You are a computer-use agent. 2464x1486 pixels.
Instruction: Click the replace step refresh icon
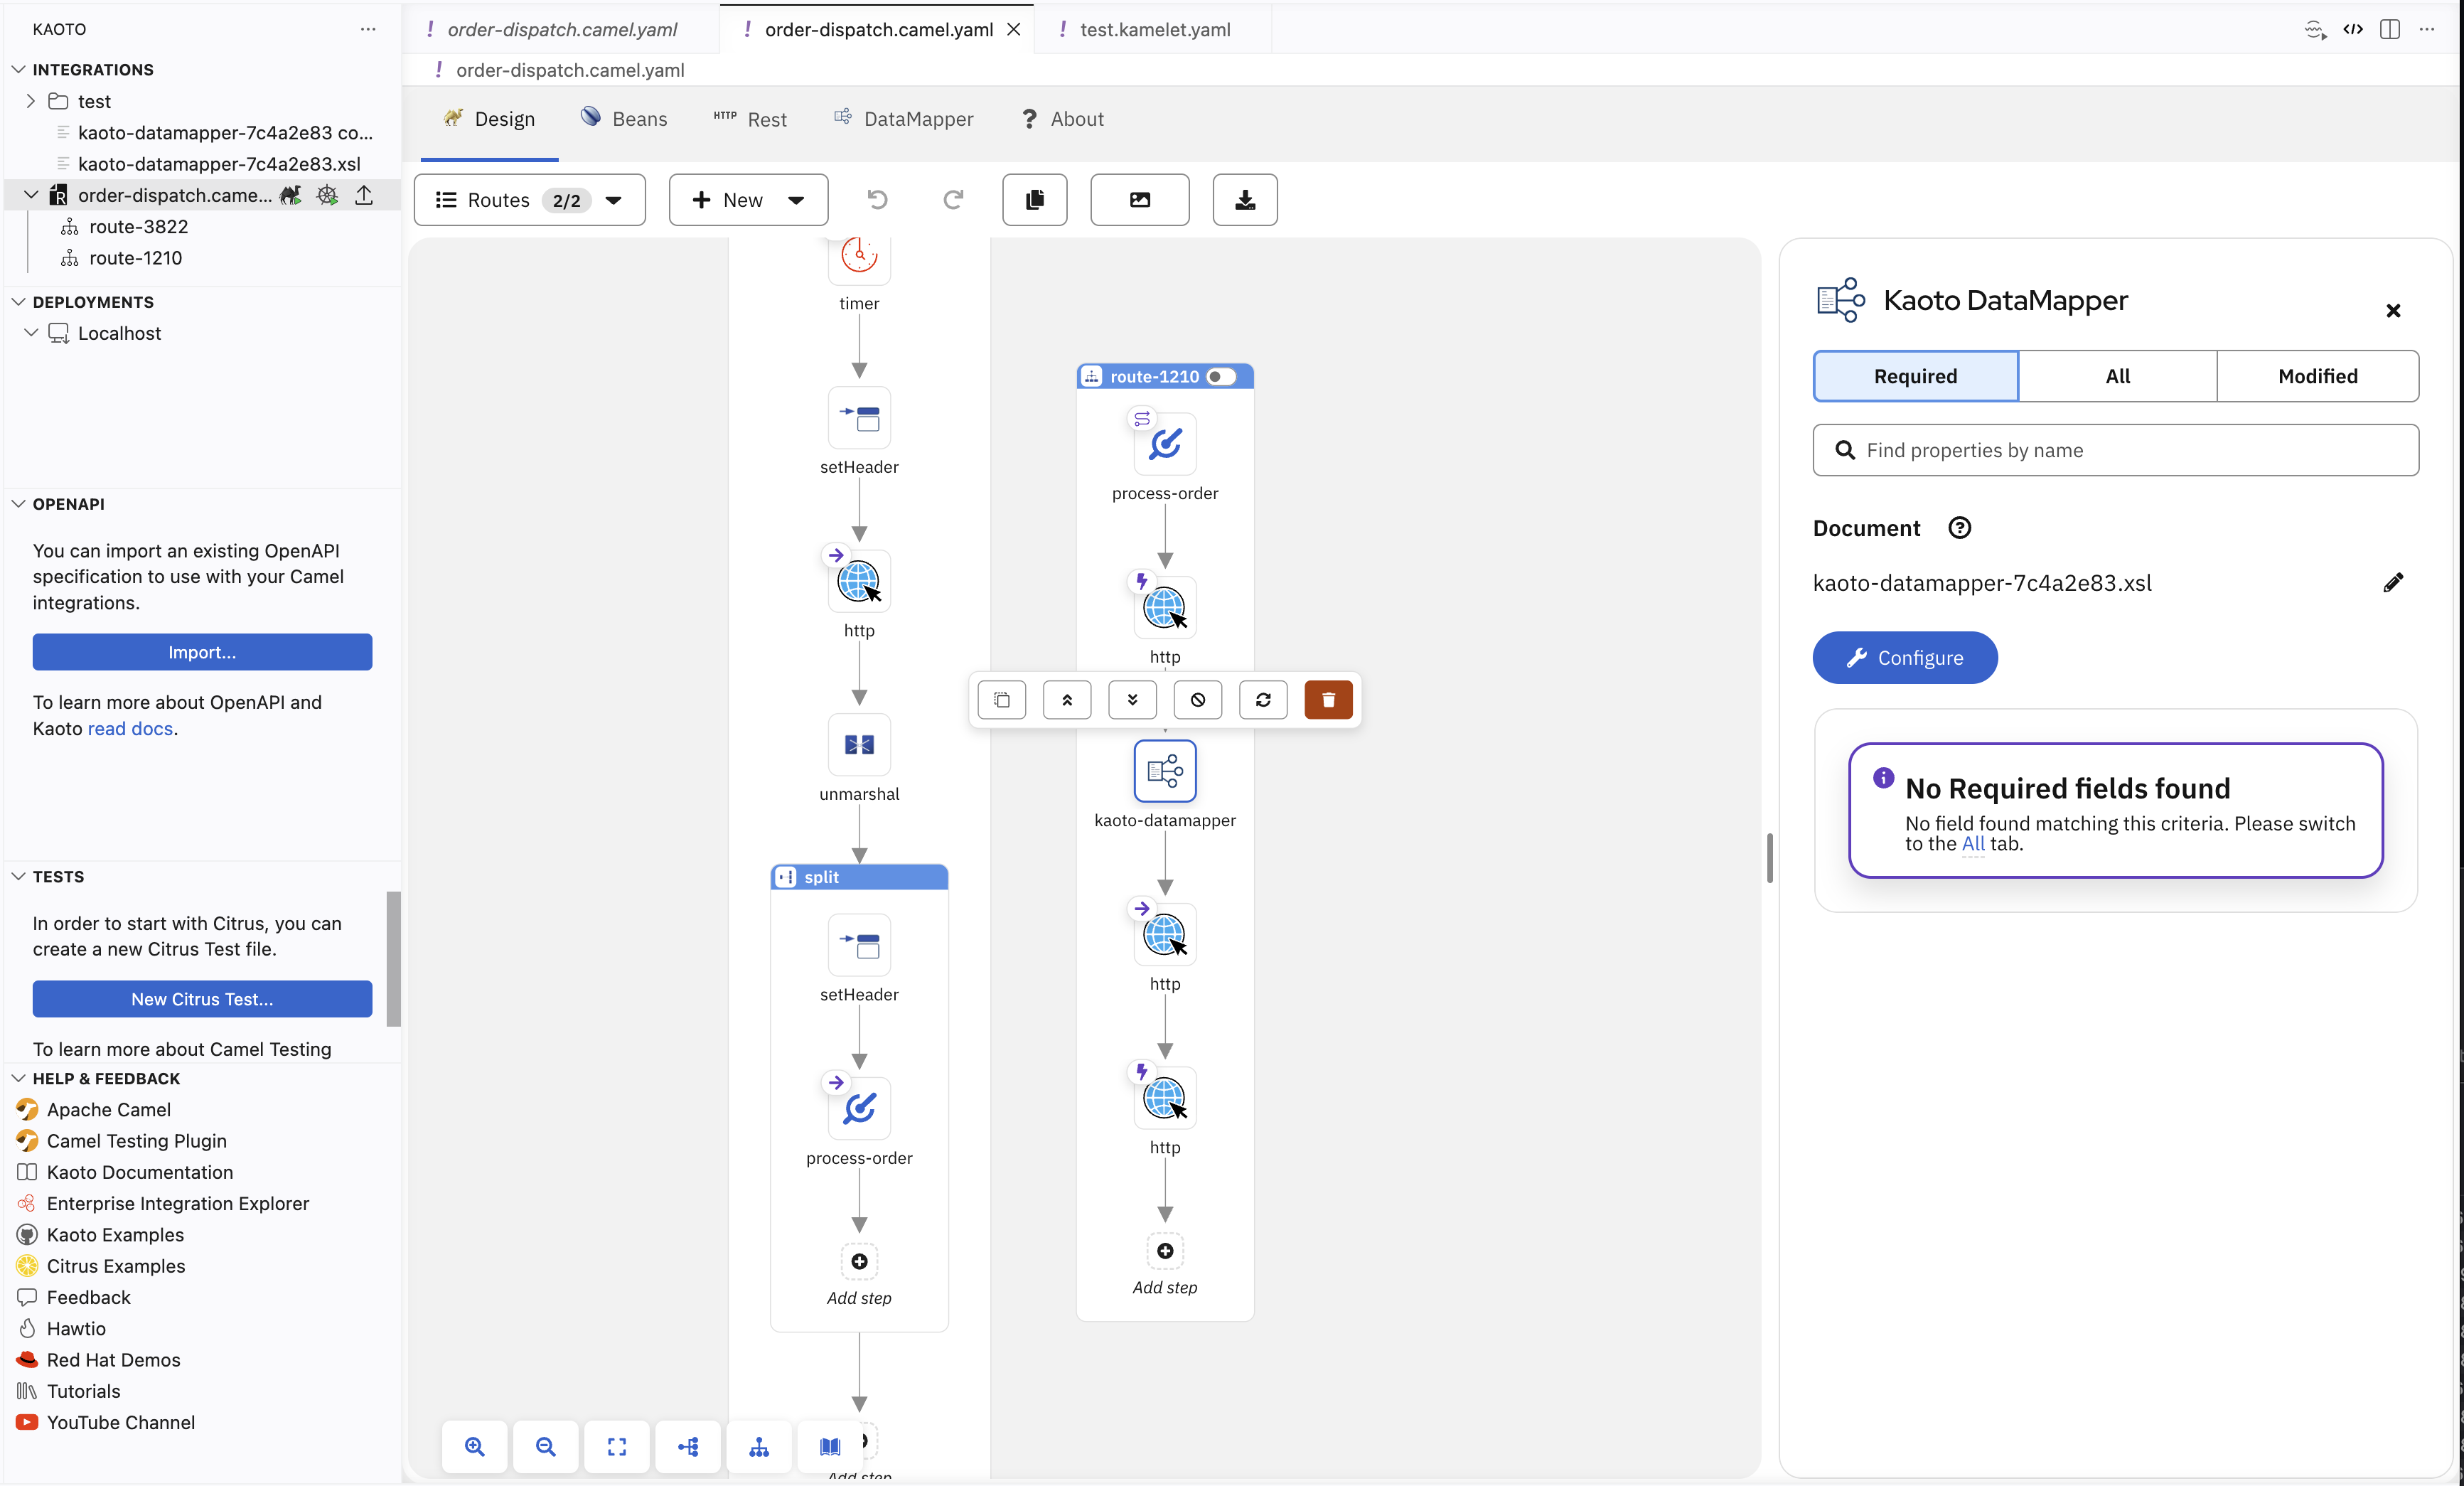pyautogui.click(x=1263, y=700)
